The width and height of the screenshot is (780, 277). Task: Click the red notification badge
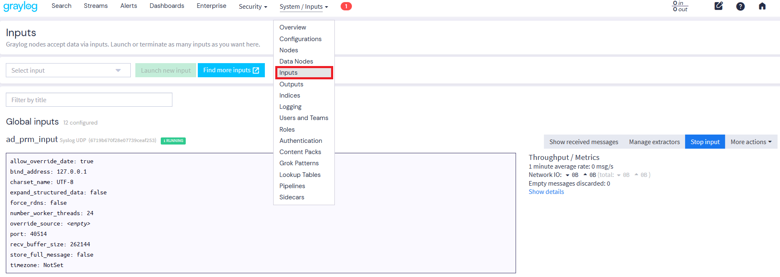(x=346, y=6)
